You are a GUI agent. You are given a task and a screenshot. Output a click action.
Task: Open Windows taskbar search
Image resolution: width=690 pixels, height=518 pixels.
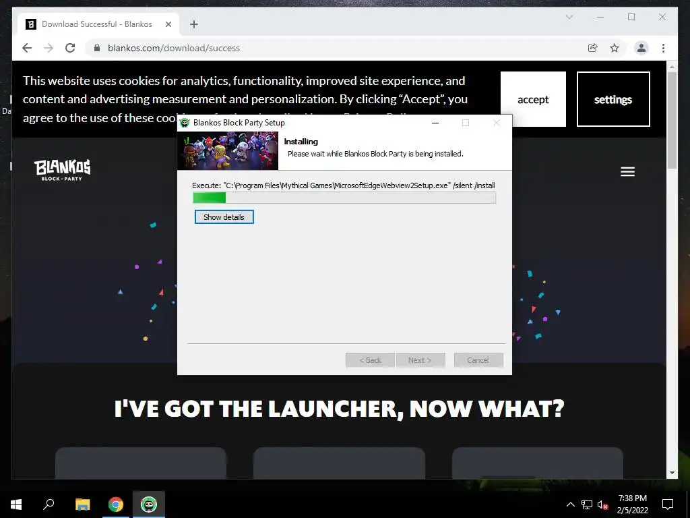pos(49,505)
